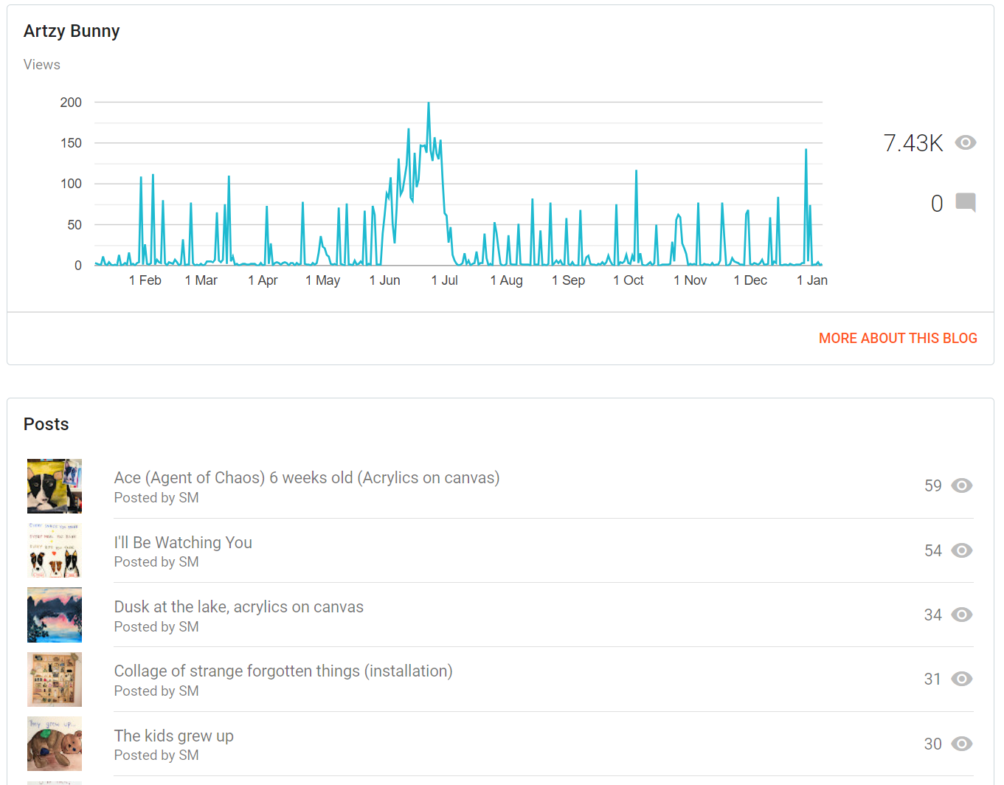1004x785 pixels.
Task: Click eye icon for I'll Be Watching You
Action: (961, 550)
